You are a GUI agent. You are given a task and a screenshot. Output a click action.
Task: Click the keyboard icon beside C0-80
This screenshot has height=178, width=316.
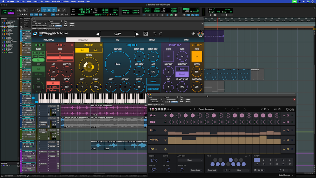(x=255, y=170)
